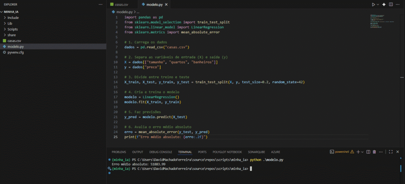
Task: Click the Copilot sparkle icon in editor toolbar
Action: pos(384,4)
